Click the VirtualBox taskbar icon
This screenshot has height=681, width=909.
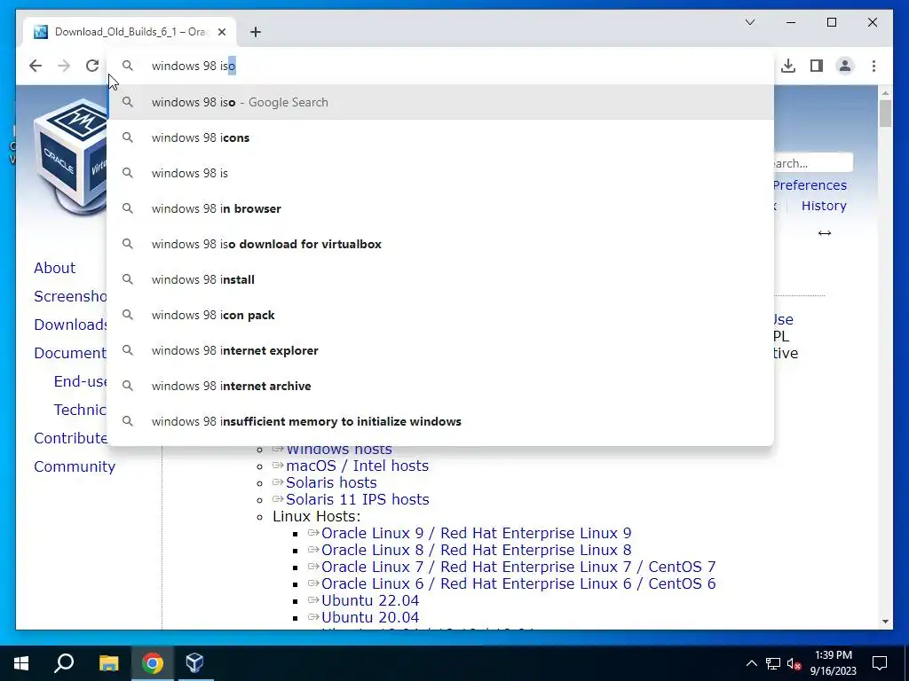tap(194, 663)
